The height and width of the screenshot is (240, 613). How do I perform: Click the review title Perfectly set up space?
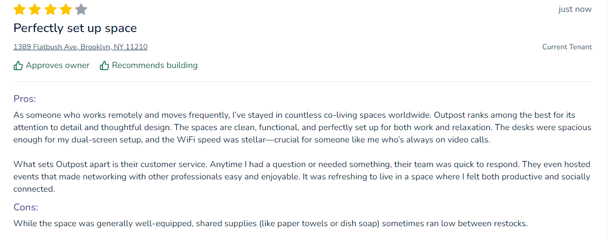[x=75, y=28]
